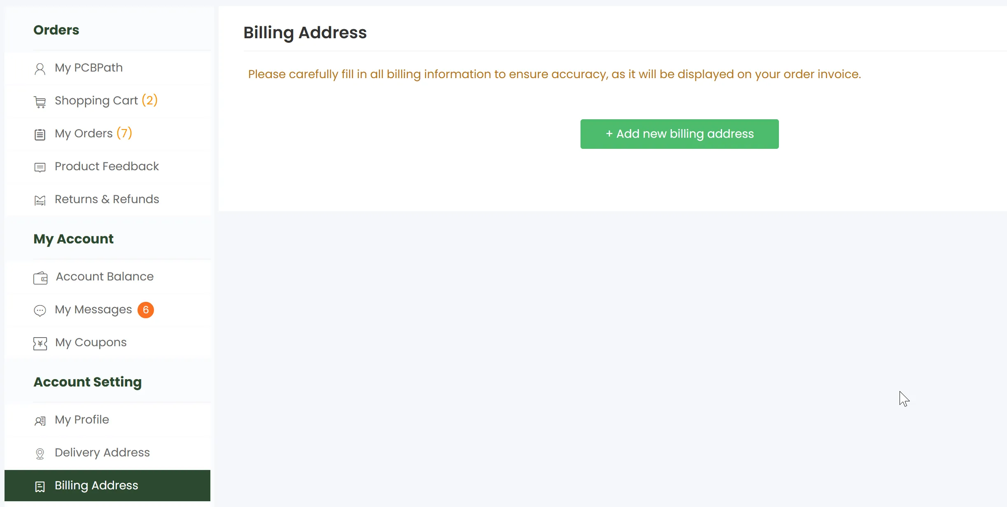Open the My PCBPath page

point(89,68)
